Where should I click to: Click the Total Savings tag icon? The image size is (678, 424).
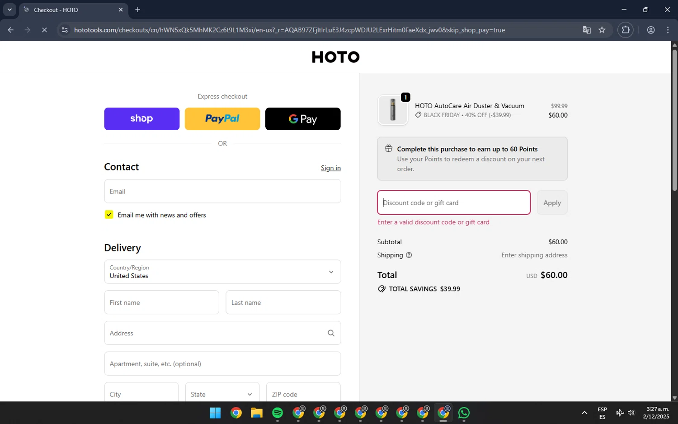click(x=381, y=289)
